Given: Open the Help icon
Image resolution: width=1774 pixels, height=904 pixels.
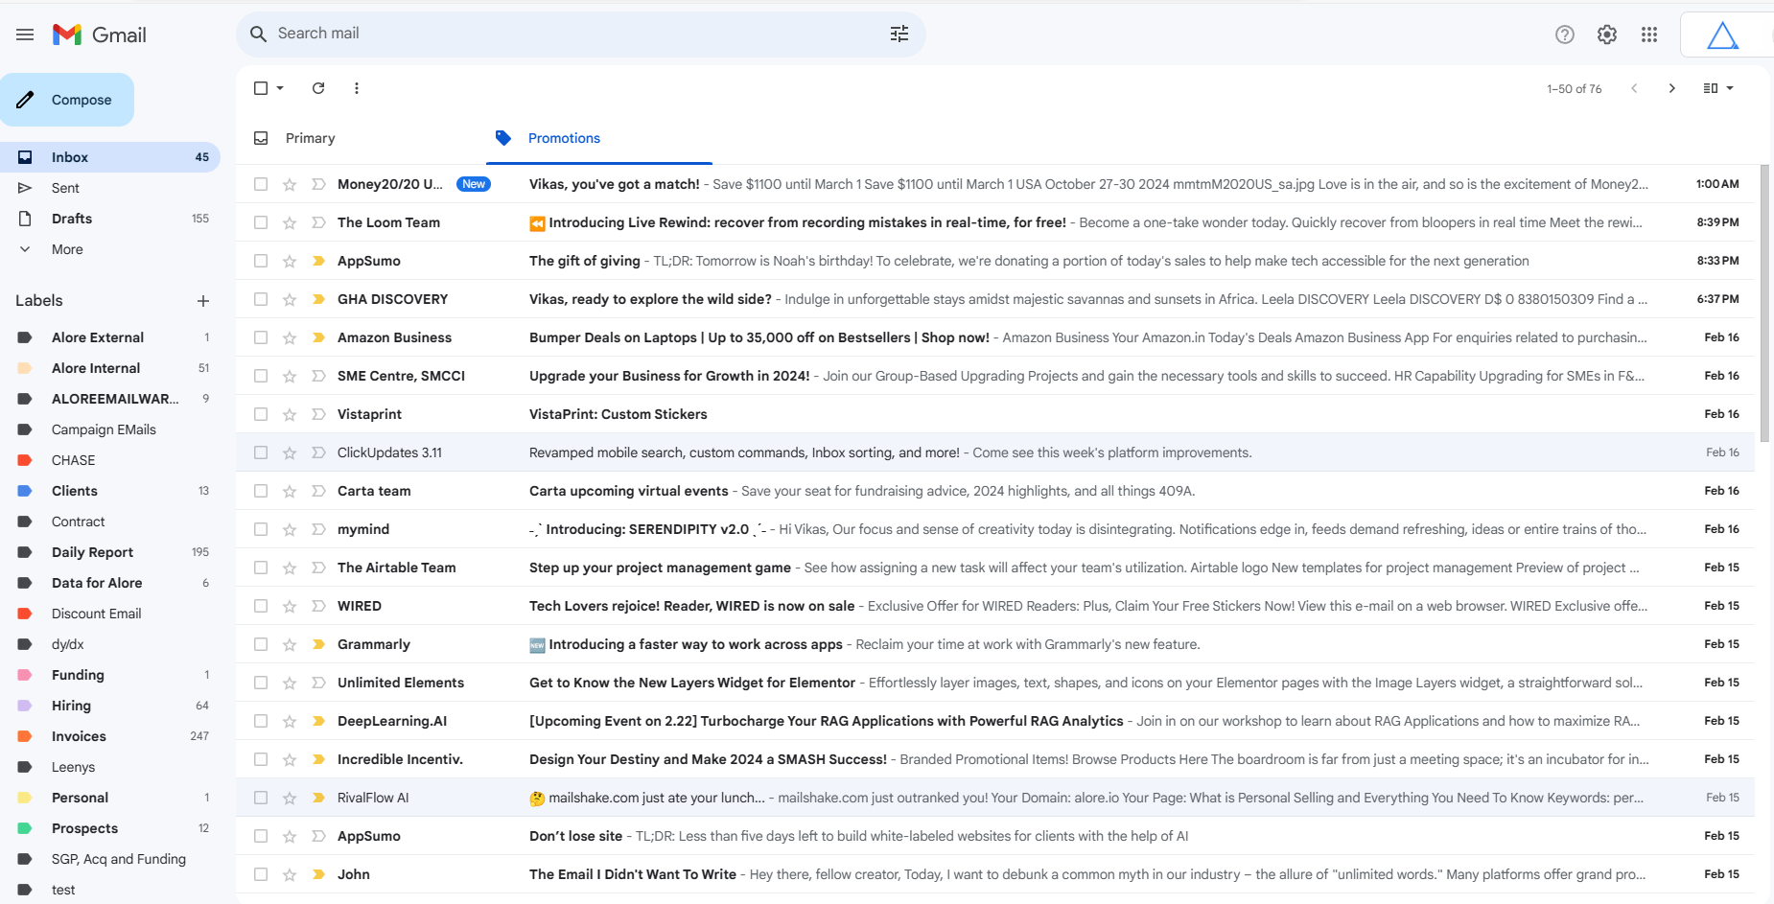Looking at the screenshot, I should click(1564, 34).
